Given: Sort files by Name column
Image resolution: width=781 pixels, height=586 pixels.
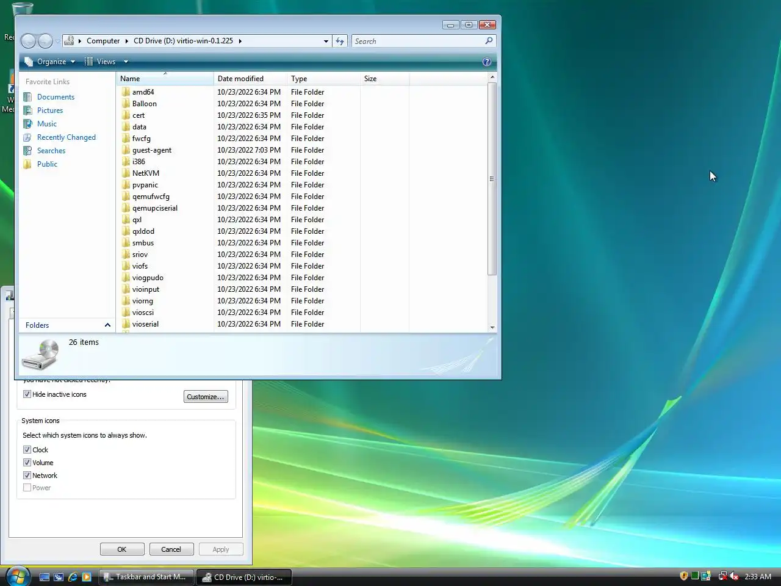Looking at the screenshot, I should point(165,79).
